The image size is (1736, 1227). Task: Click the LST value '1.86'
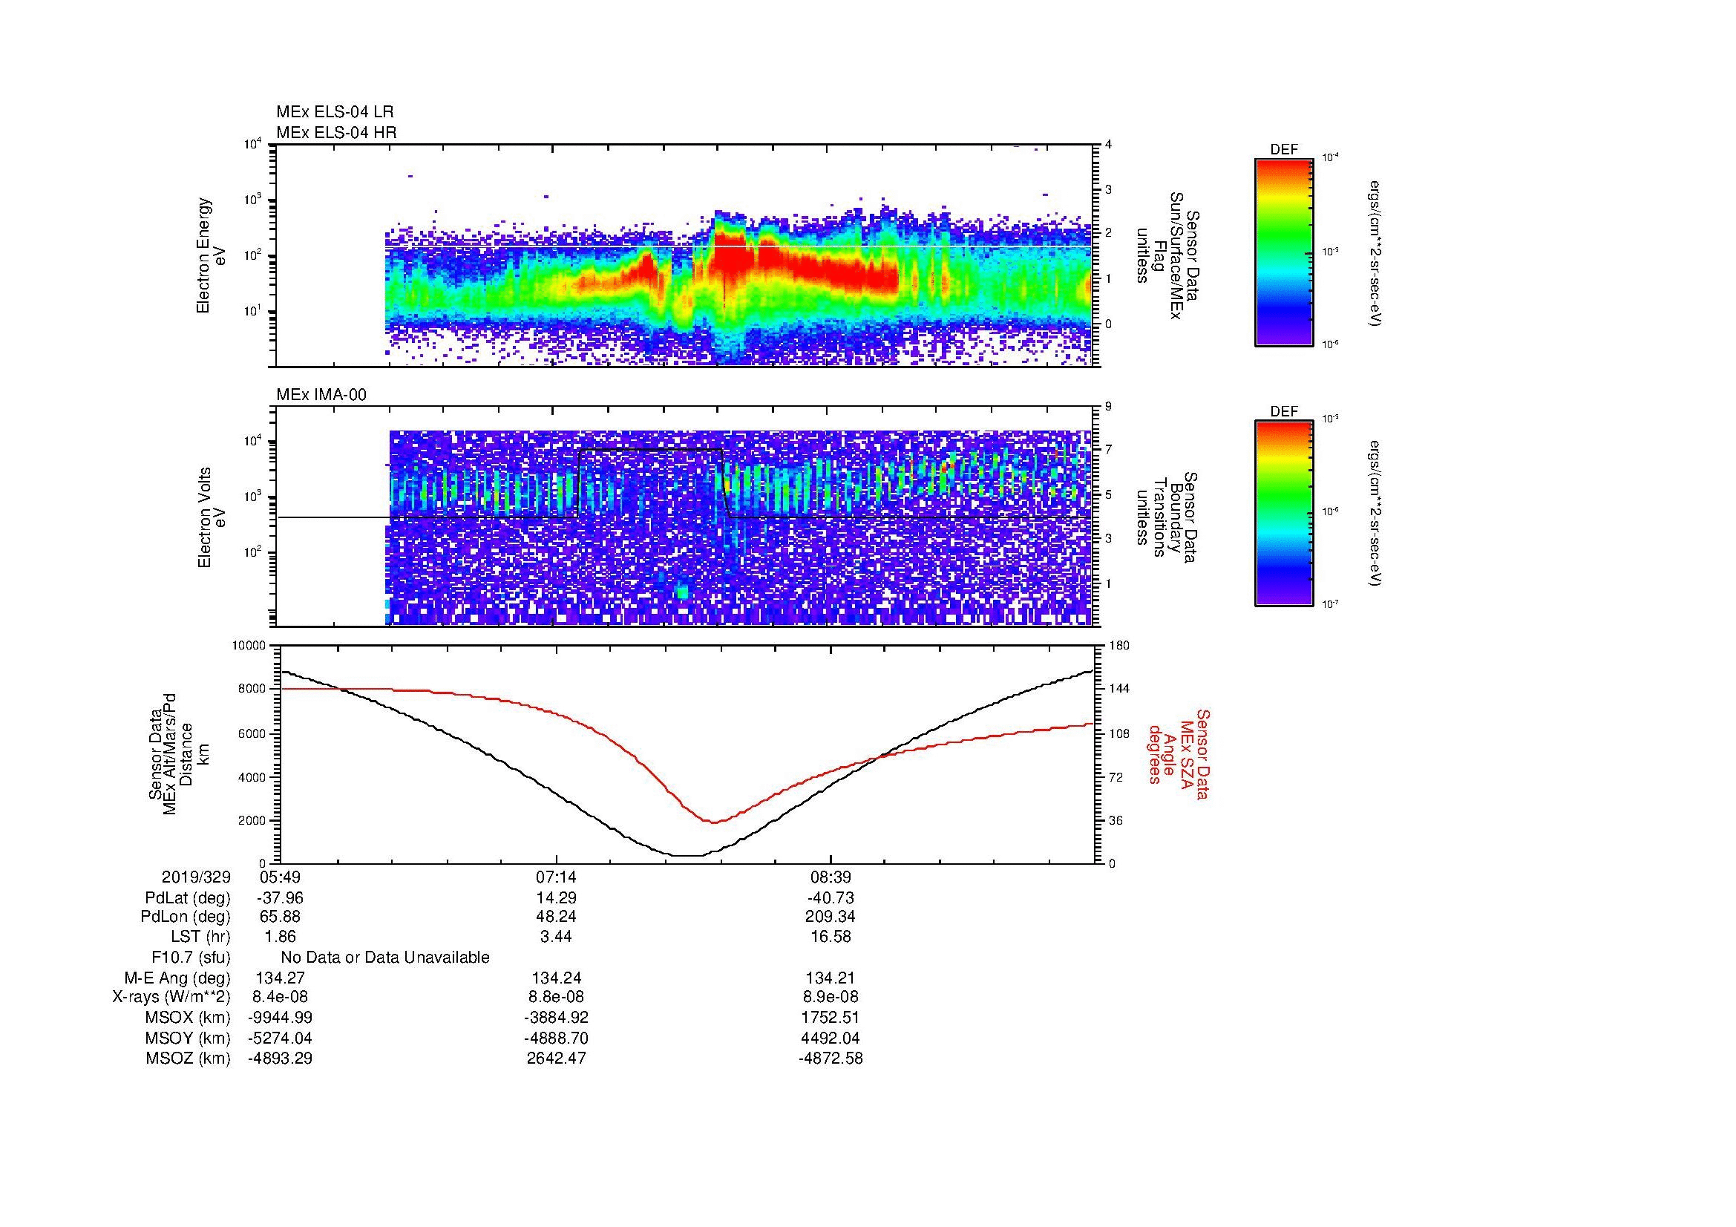click(280, 937)
